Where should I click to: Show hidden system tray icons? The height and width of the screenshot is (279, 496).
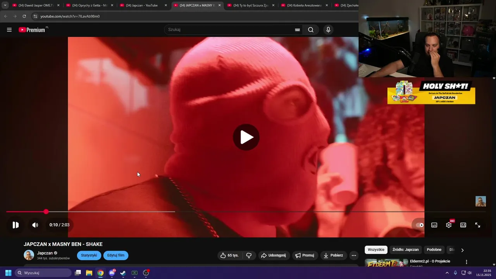[x=447, y=273]
